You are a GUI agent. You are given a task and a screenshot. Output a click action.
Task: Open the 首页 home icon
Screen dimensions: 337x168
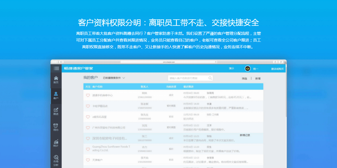[56, 80]
